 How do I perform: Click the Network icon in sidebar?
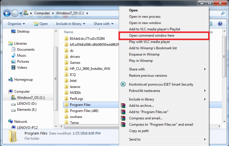(10, 121)
